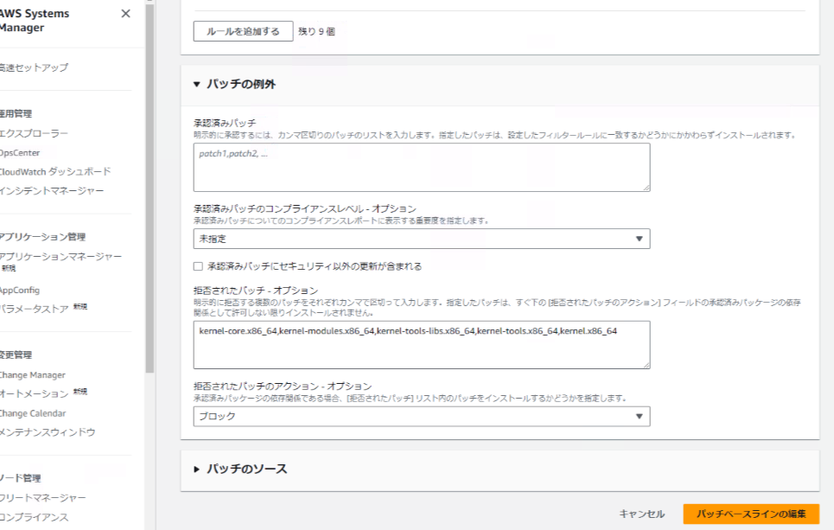
Task: Expand the パッチのソース section
Action: [x=197, y=469]
